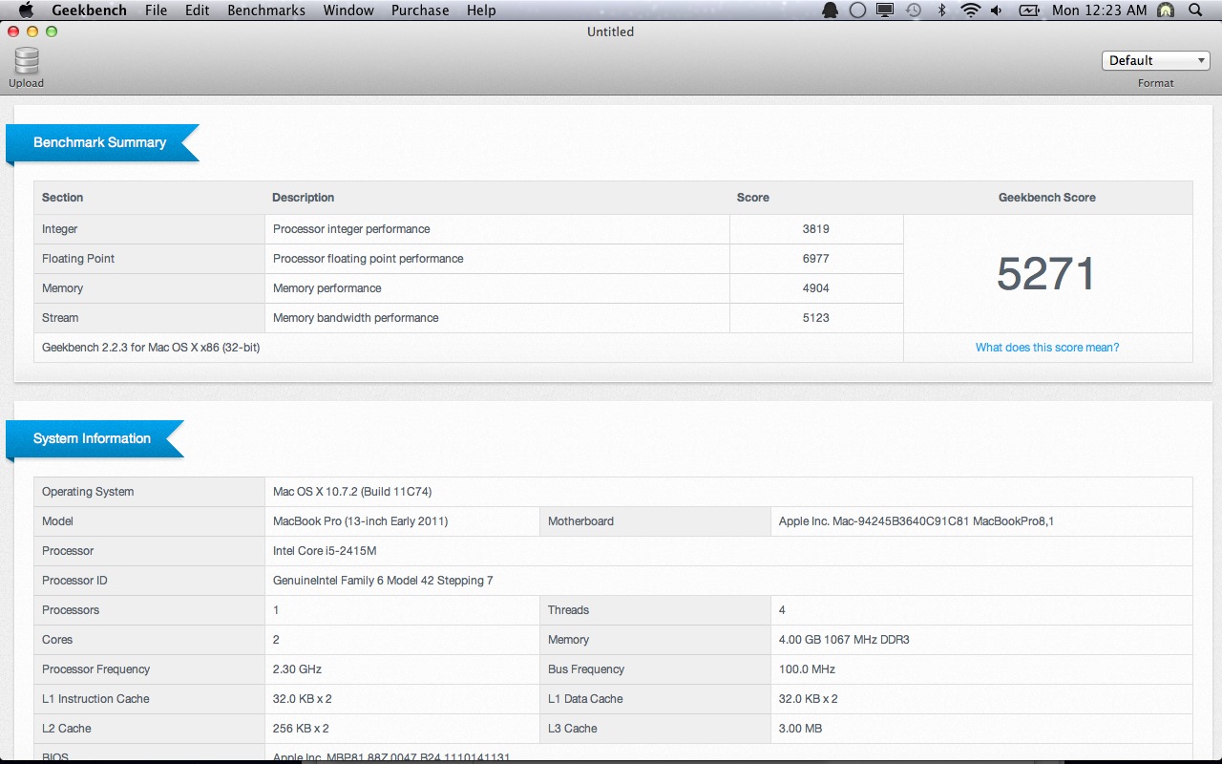Click 'Processor integer performance' description

pyautogui.click(x=351, y=229)
